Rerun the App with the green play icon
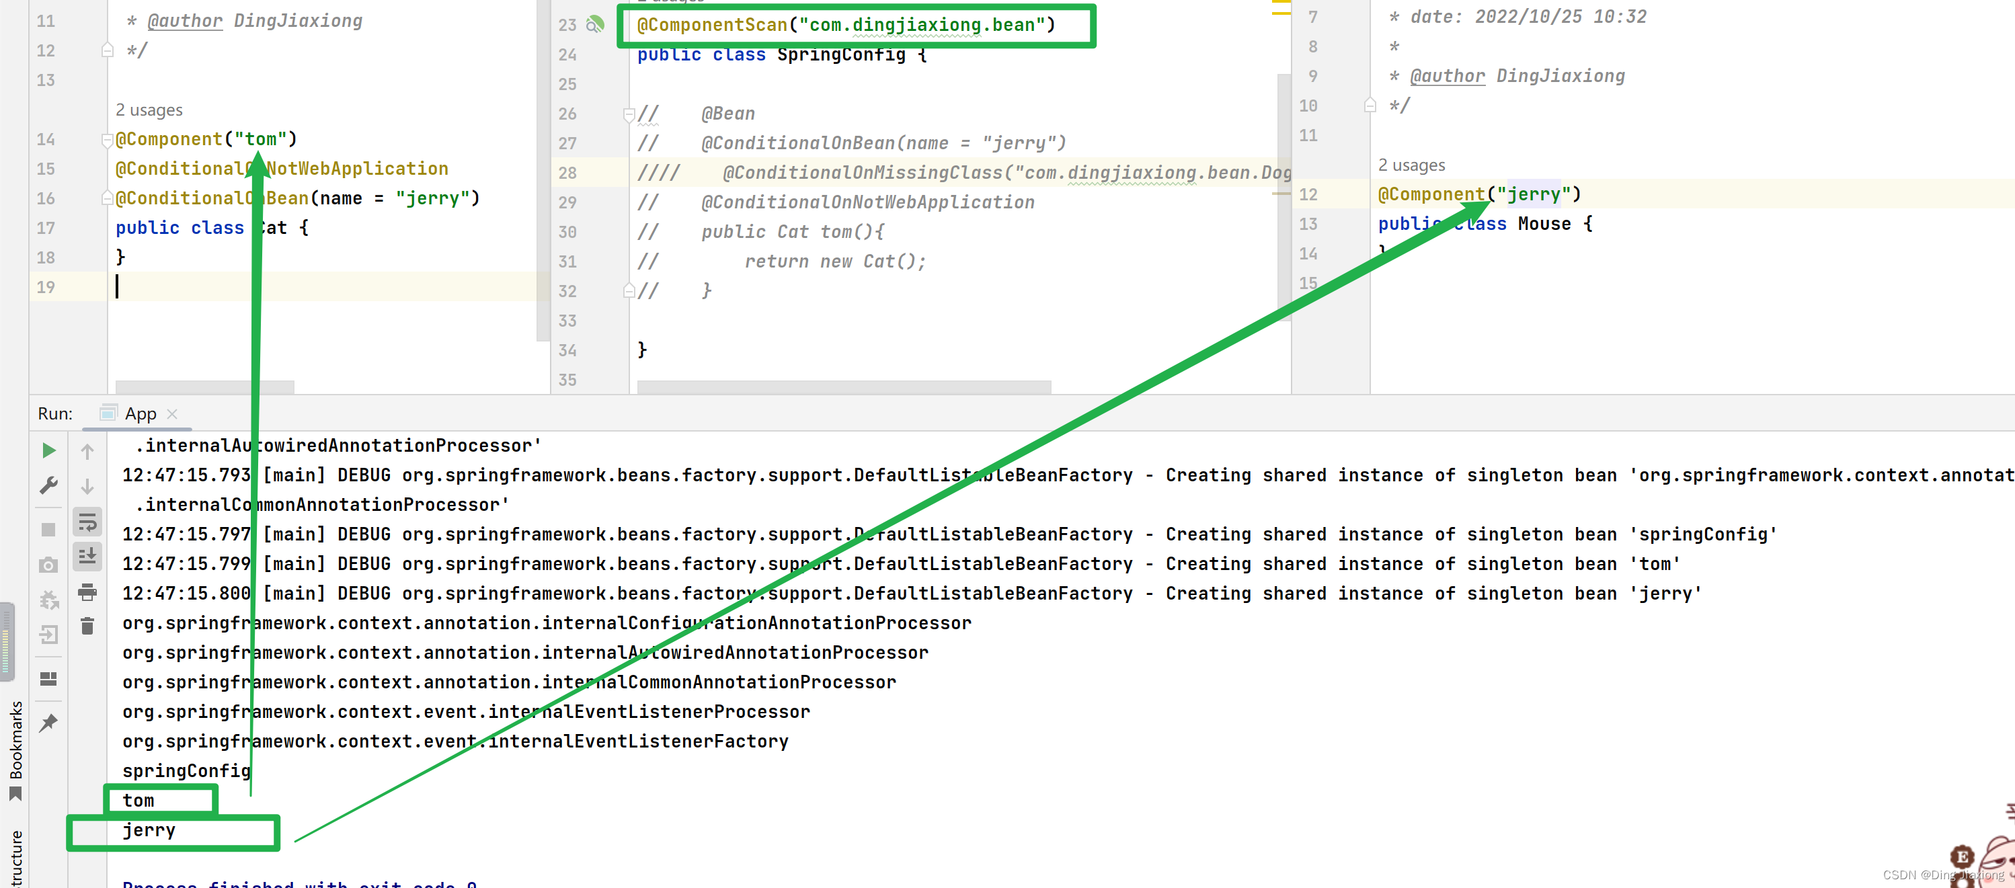Image resolution: width=2015 pixels, height=888 pixels. click(48, 450)
